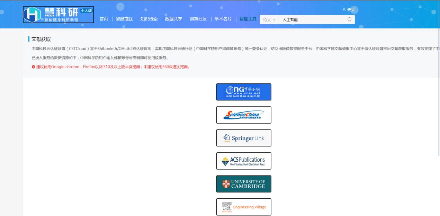Click the text starting with 已接入服务的数据资源如下
This screenshot has height=216, width=440.
100,57
